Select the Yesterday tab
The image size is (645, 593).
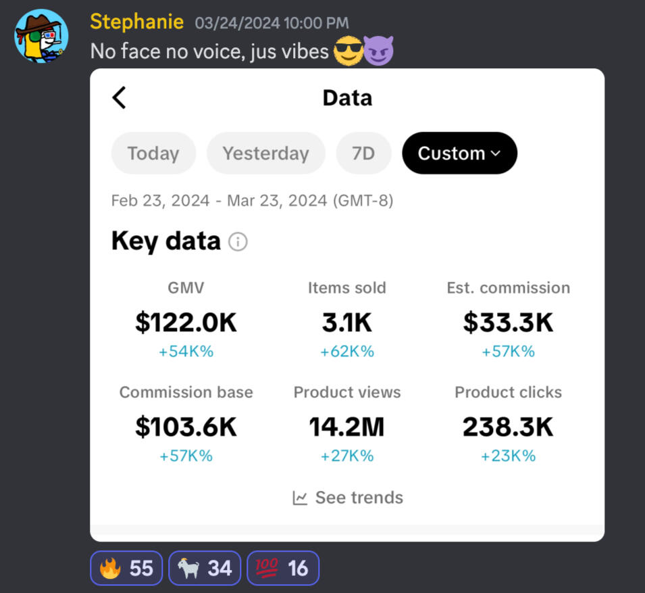click(265, 153)
